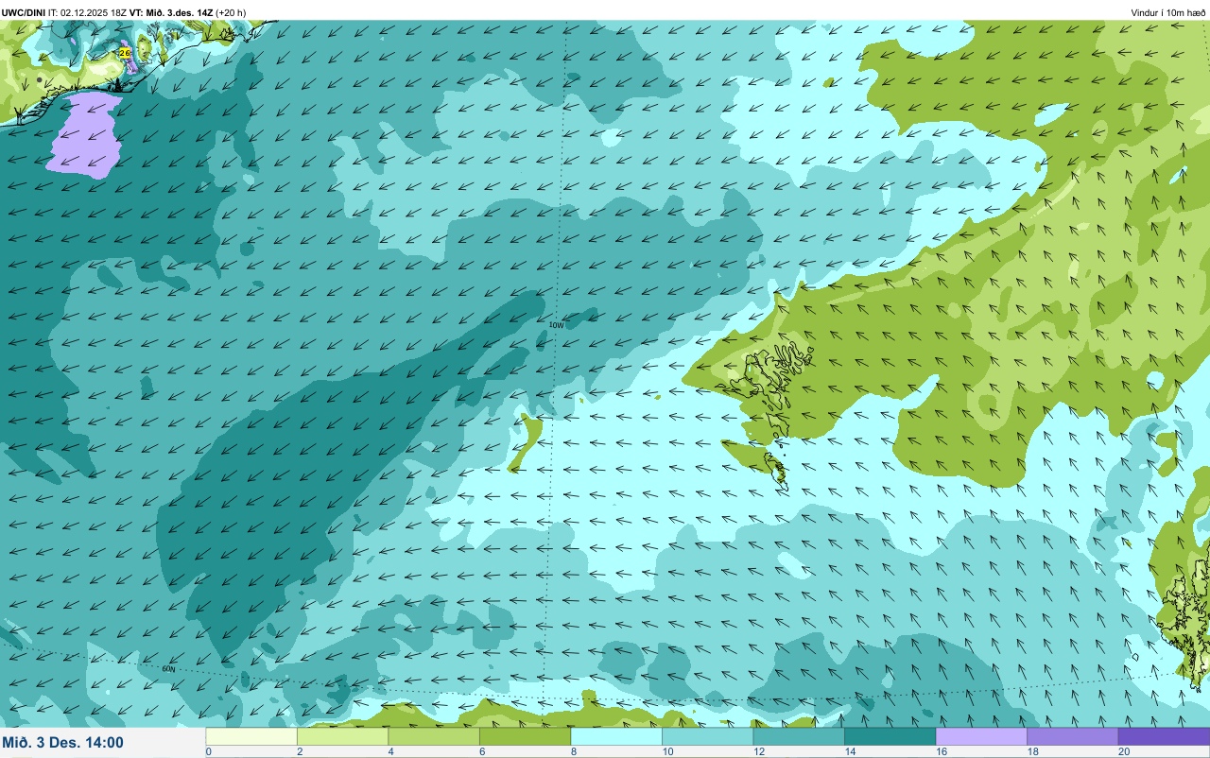This screenshot has height=758, width=1210.
Task: Click the 10–12 turquoise legend swatch
Action: point(707,736)
